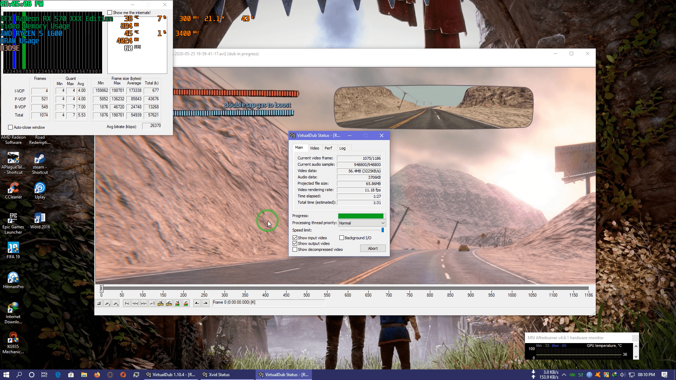Click the Avast tray icon

pos(597,375)
